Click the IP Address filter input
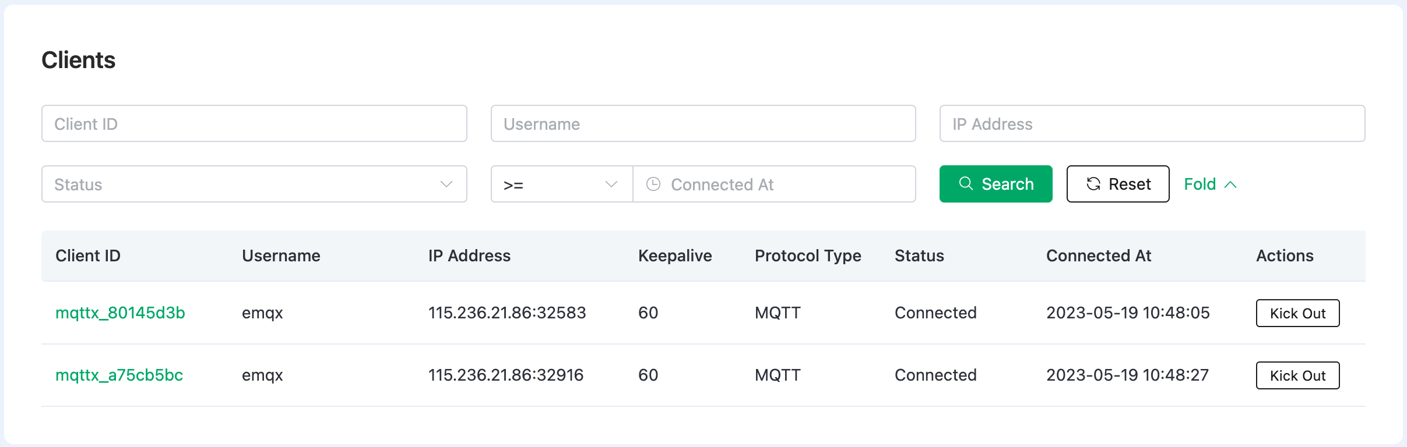This screenshot has width=1407, height=447. pos(1152,123)
